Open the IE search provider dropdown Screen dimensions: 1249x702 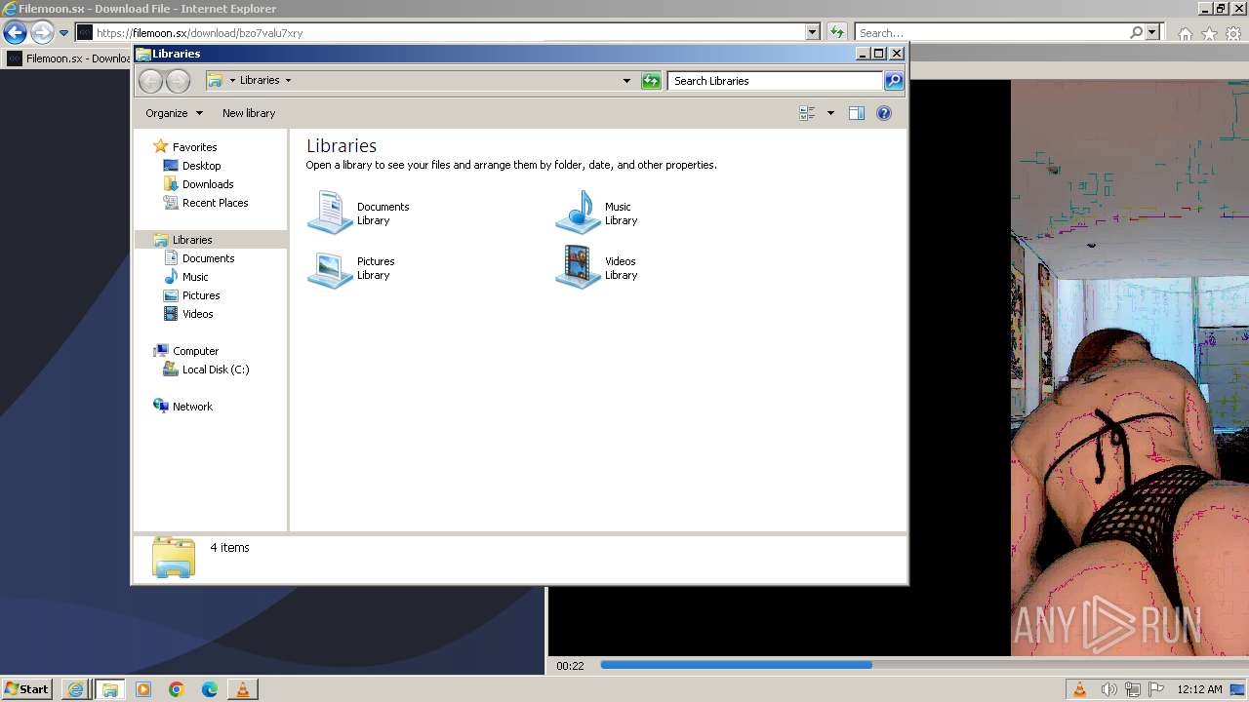coord(1152,32)
